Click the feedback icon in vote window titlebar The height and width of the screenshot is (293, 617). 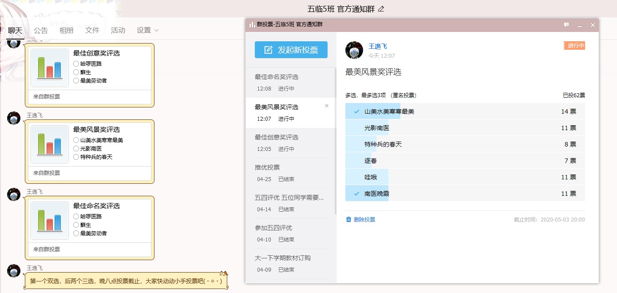(x=566, y=25)
